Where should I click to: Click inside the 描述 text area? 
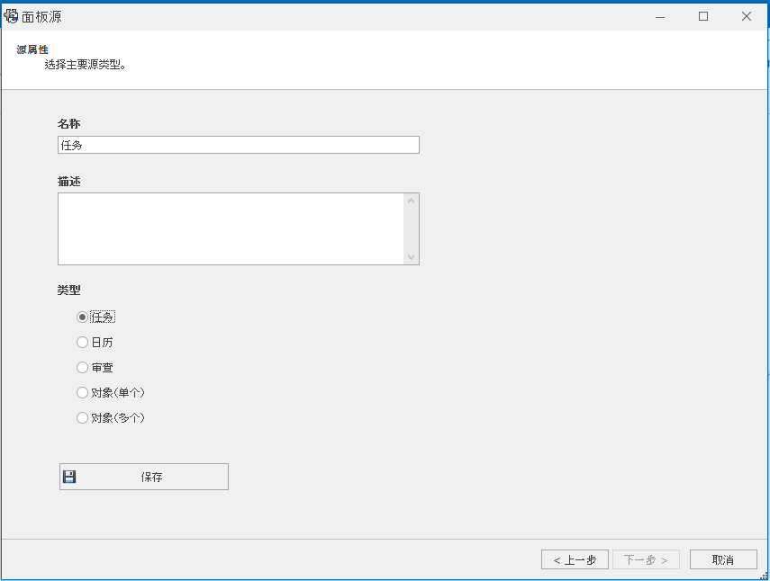point(231,229)
